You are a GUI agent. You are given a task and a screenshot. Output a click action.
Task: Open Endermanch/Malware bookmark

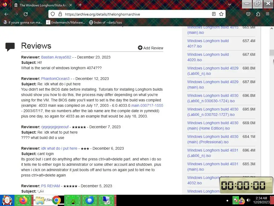tap(66, 23)
